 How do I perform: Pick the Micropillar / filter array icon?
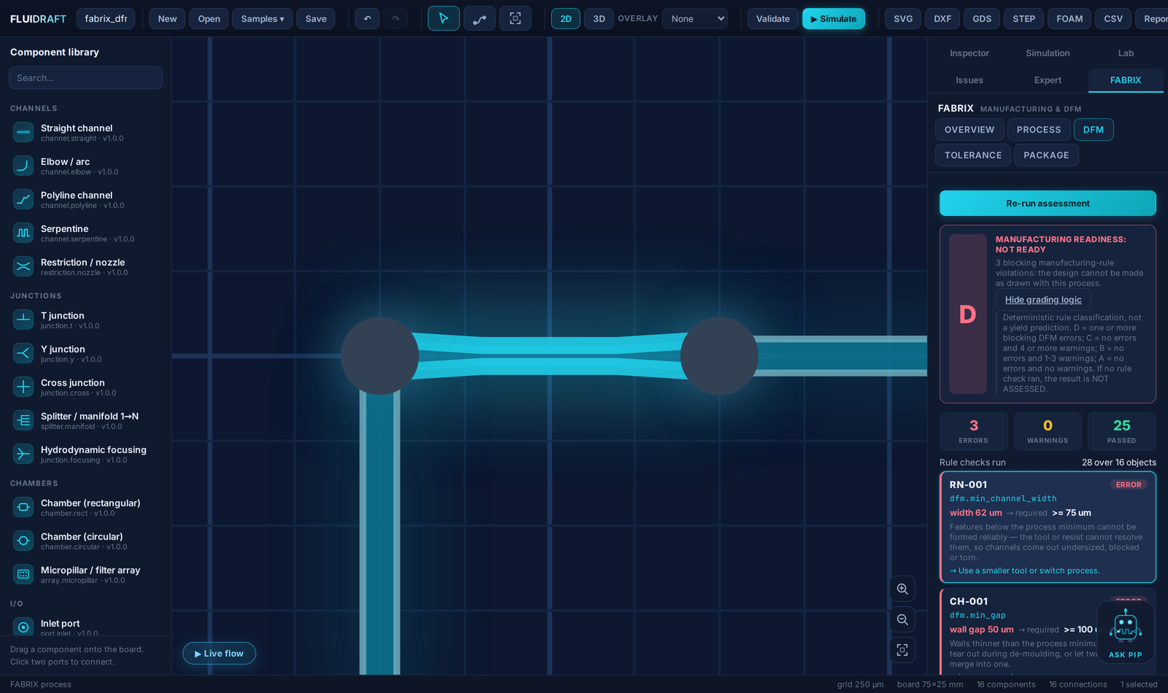tap(23, 574)
